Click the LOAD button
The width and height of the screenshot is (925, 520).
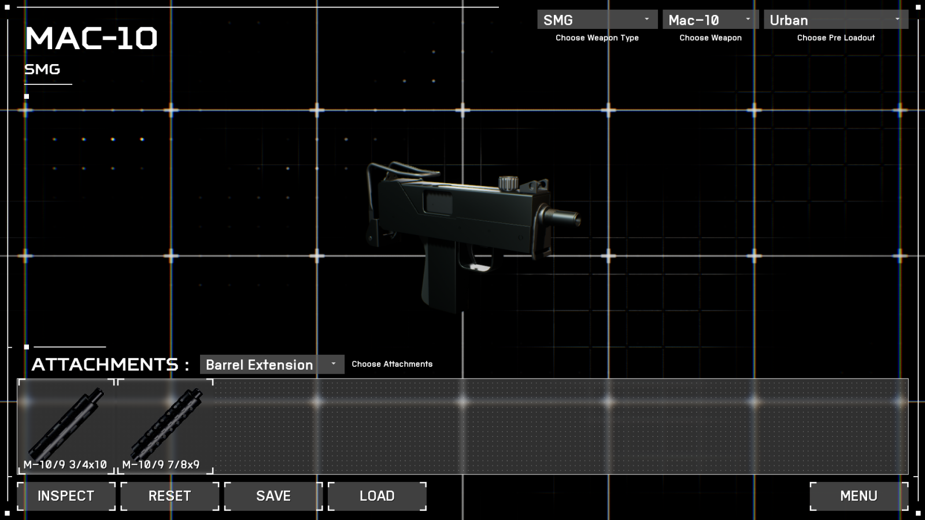pyautogui.click(x=377, y=496)
